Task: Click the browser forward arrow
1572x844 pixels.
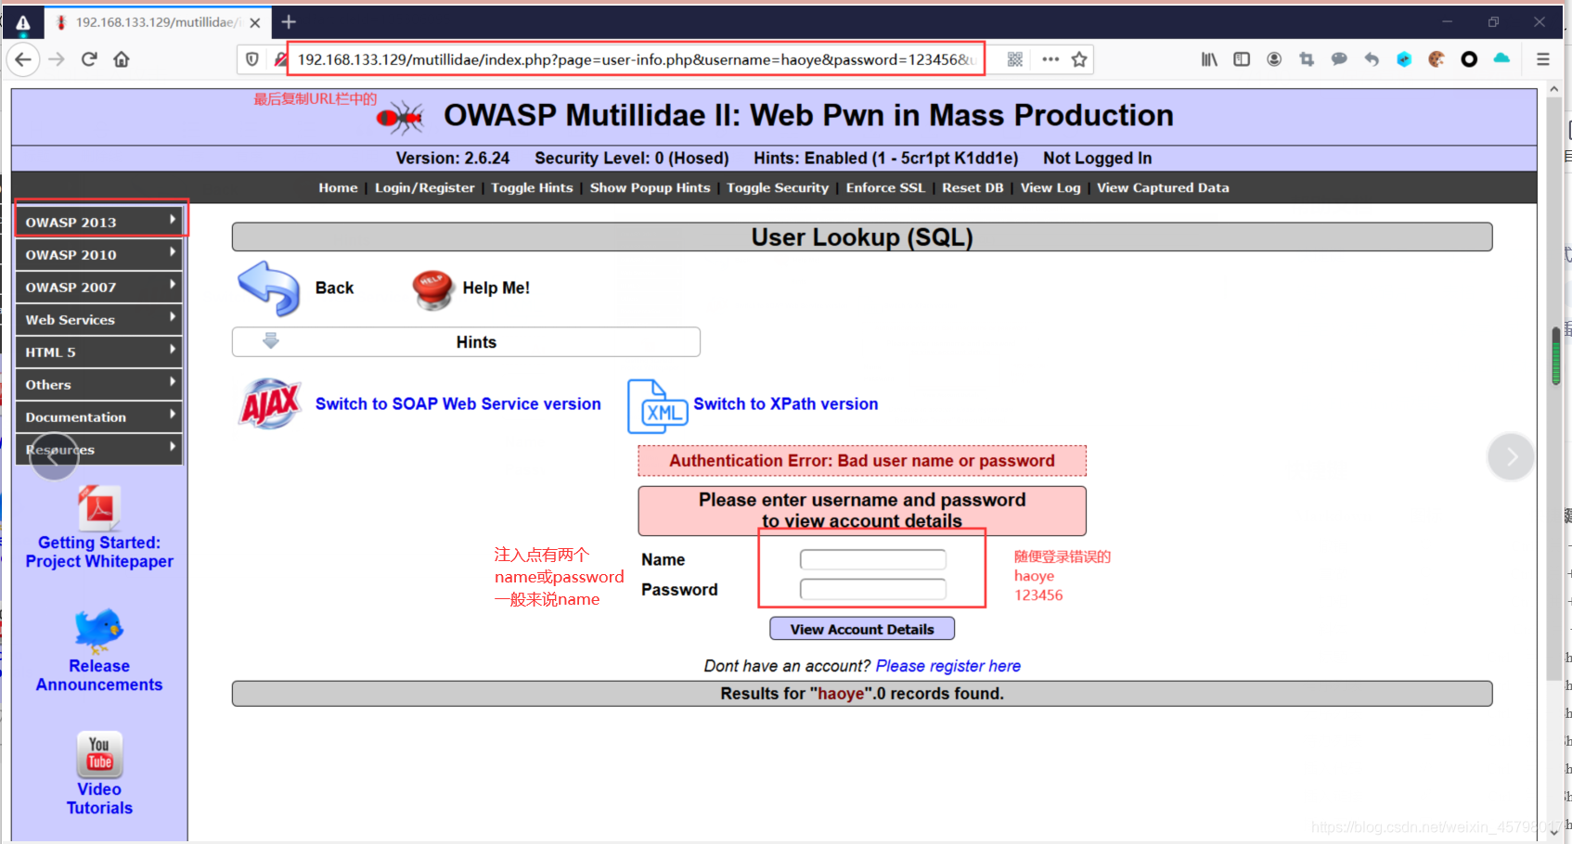Action: [x=57, y=59]
